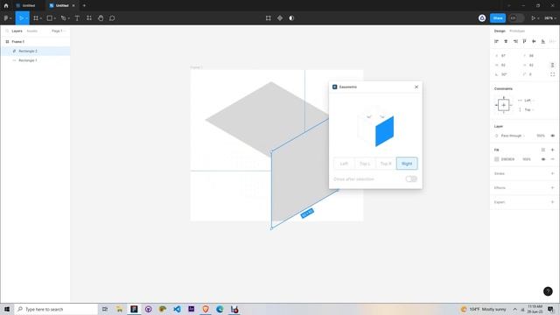Click the Share button
This screenshot has height=315, width=560.
coord(498,18)
